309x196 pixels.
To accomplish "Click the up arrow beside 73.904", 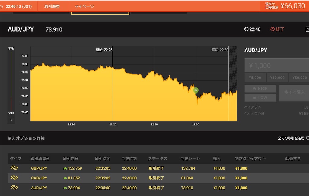I will point(65,188).
